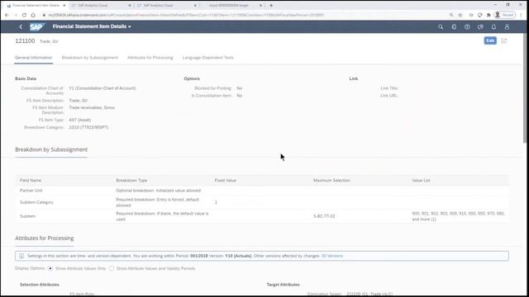Select the Subitem Category row
Image resolution: width=529 pixels, height=297 pixels.
pos(262,202)
